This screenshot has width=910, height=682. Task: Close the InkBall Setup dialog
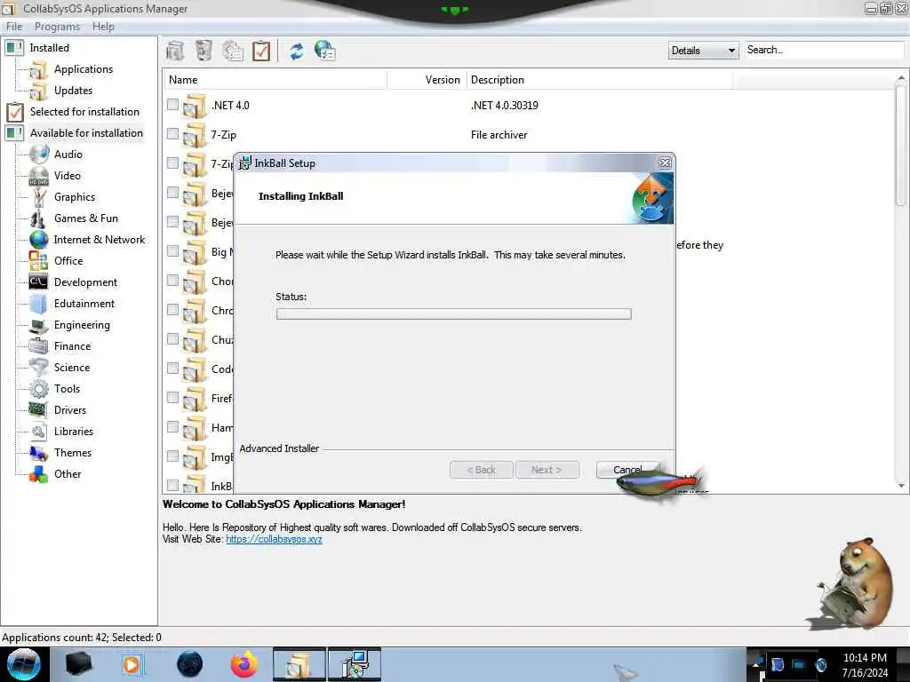[x=665, y=163]
